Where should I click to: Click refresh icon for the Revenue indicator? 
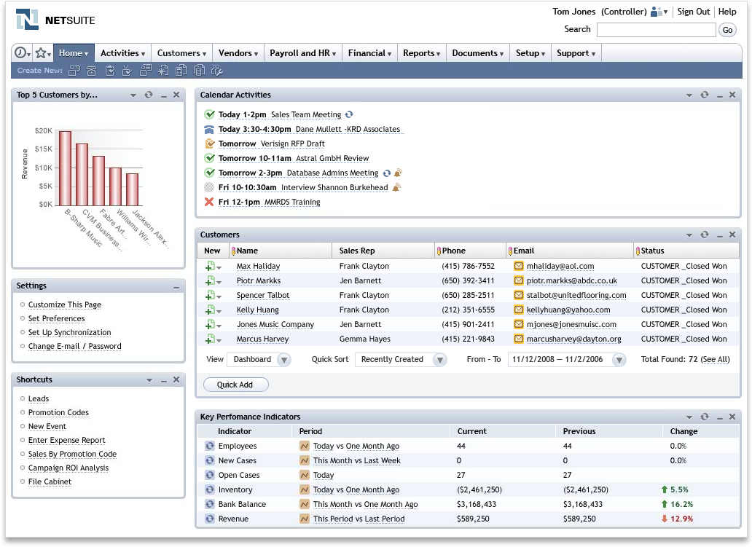coord(210,519)
